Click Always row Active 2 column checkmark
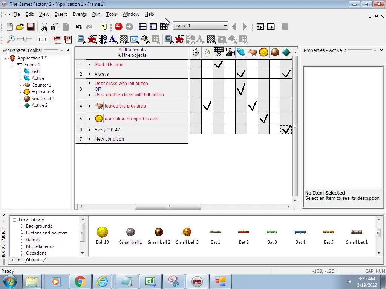 pyautogui.click(x=286, y=74)
